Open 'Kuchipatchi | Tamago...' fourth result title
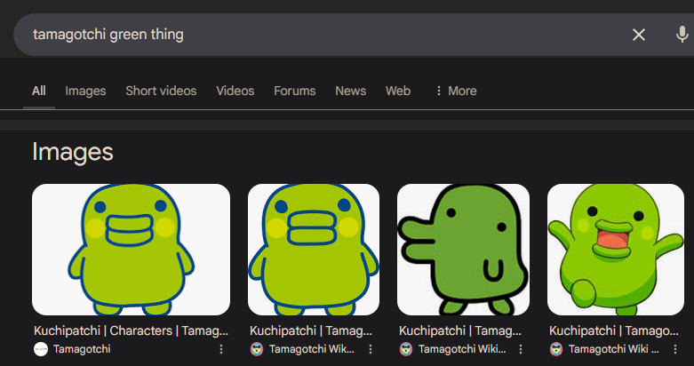Screen dimensions: 694x366 (614, 330)
